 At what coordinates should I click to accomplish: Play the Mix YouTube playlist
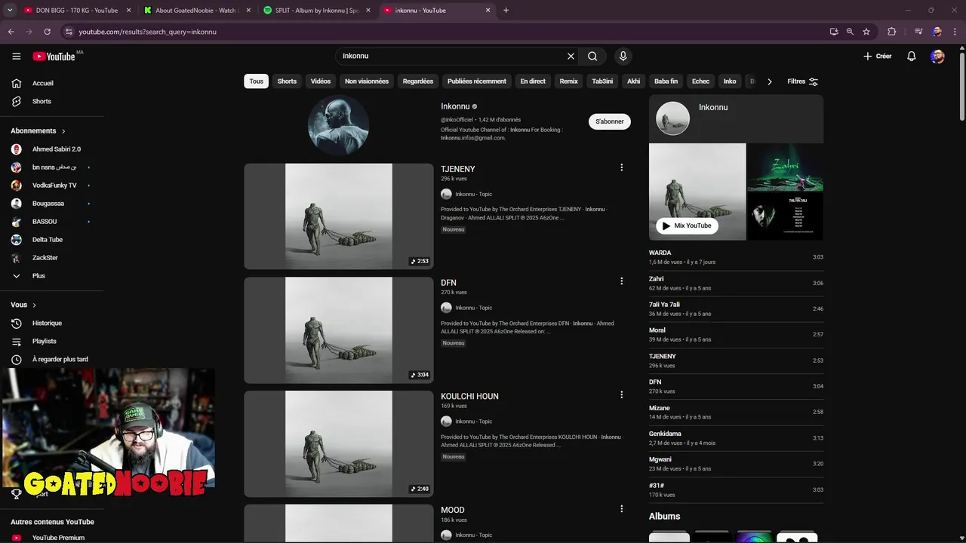point(687,225)
